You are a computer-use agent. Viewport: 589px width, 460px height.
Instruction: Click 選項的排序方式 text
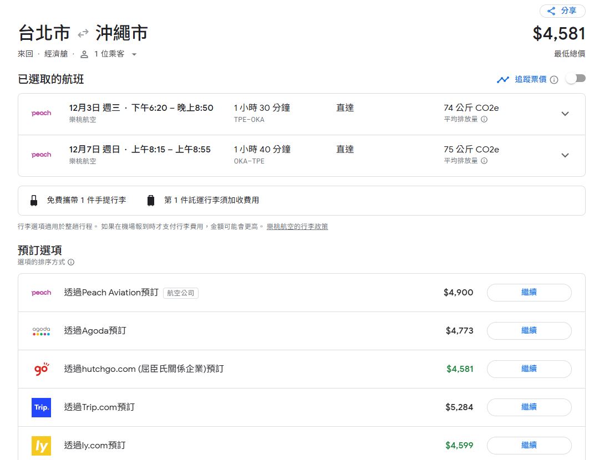click(x=42, y=262)
